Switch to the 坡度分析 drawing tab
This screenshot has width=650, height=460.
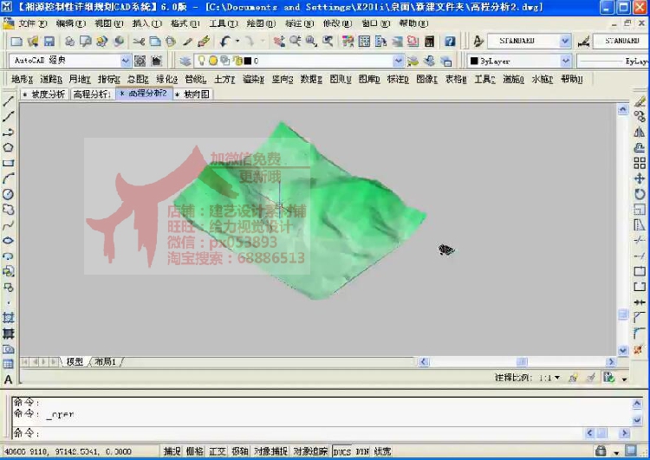tap(44, 94)
